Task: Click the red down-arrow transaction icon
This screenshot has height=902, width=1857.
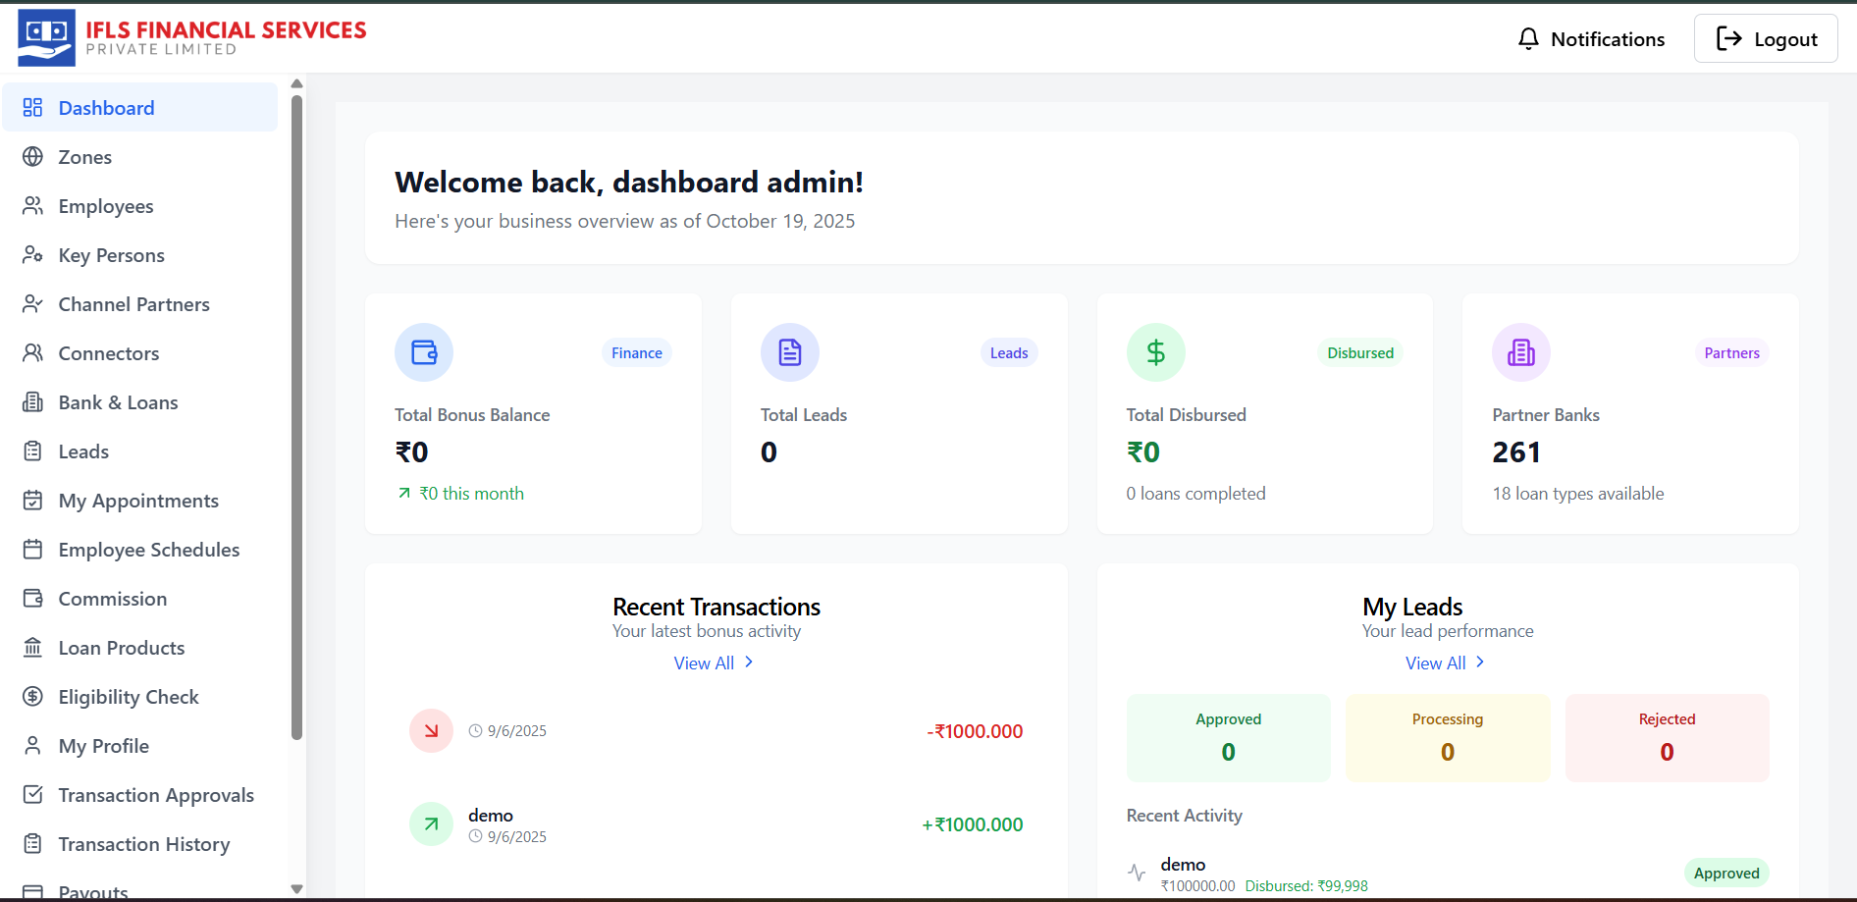Action: click(431, 731)
